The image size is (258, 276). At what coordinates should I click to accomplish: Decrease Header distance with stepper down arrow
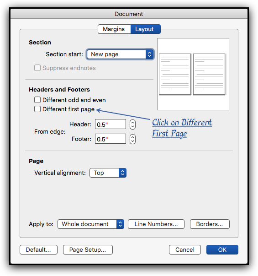click(x=132, y=127)
